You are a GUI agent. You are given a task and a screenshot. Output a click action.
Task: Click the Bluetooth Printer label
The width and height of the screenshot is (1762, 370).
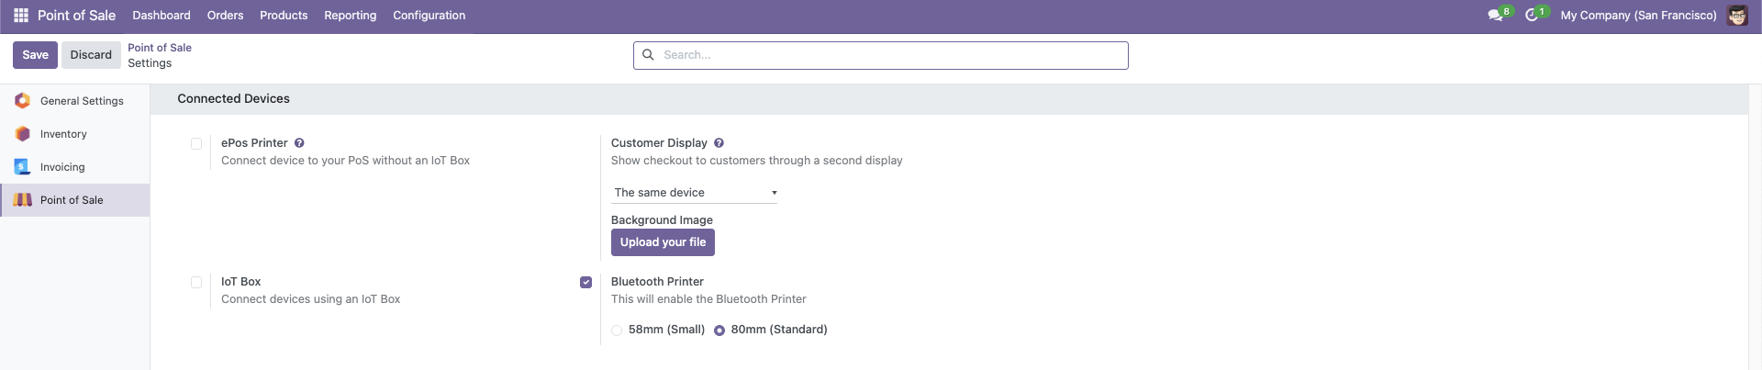(x=657, y=282)
